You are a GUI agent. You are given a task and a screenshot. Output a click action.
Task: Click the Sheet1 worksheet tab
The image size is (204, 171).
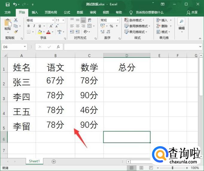tap(34, 161)
